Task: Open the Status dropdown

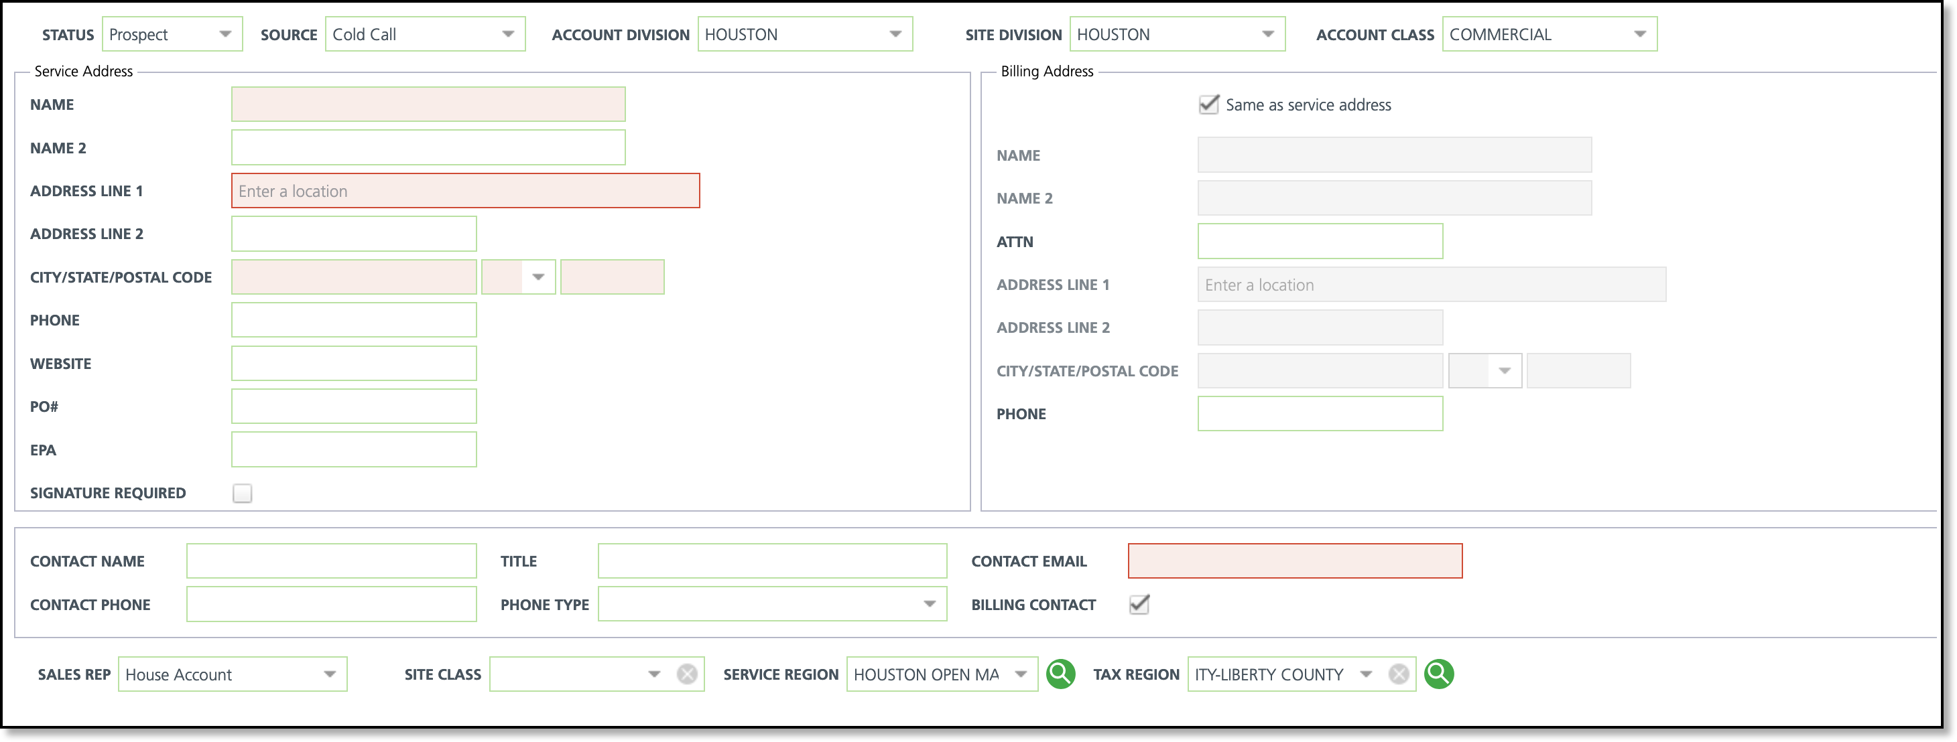Action: [225, 34]
